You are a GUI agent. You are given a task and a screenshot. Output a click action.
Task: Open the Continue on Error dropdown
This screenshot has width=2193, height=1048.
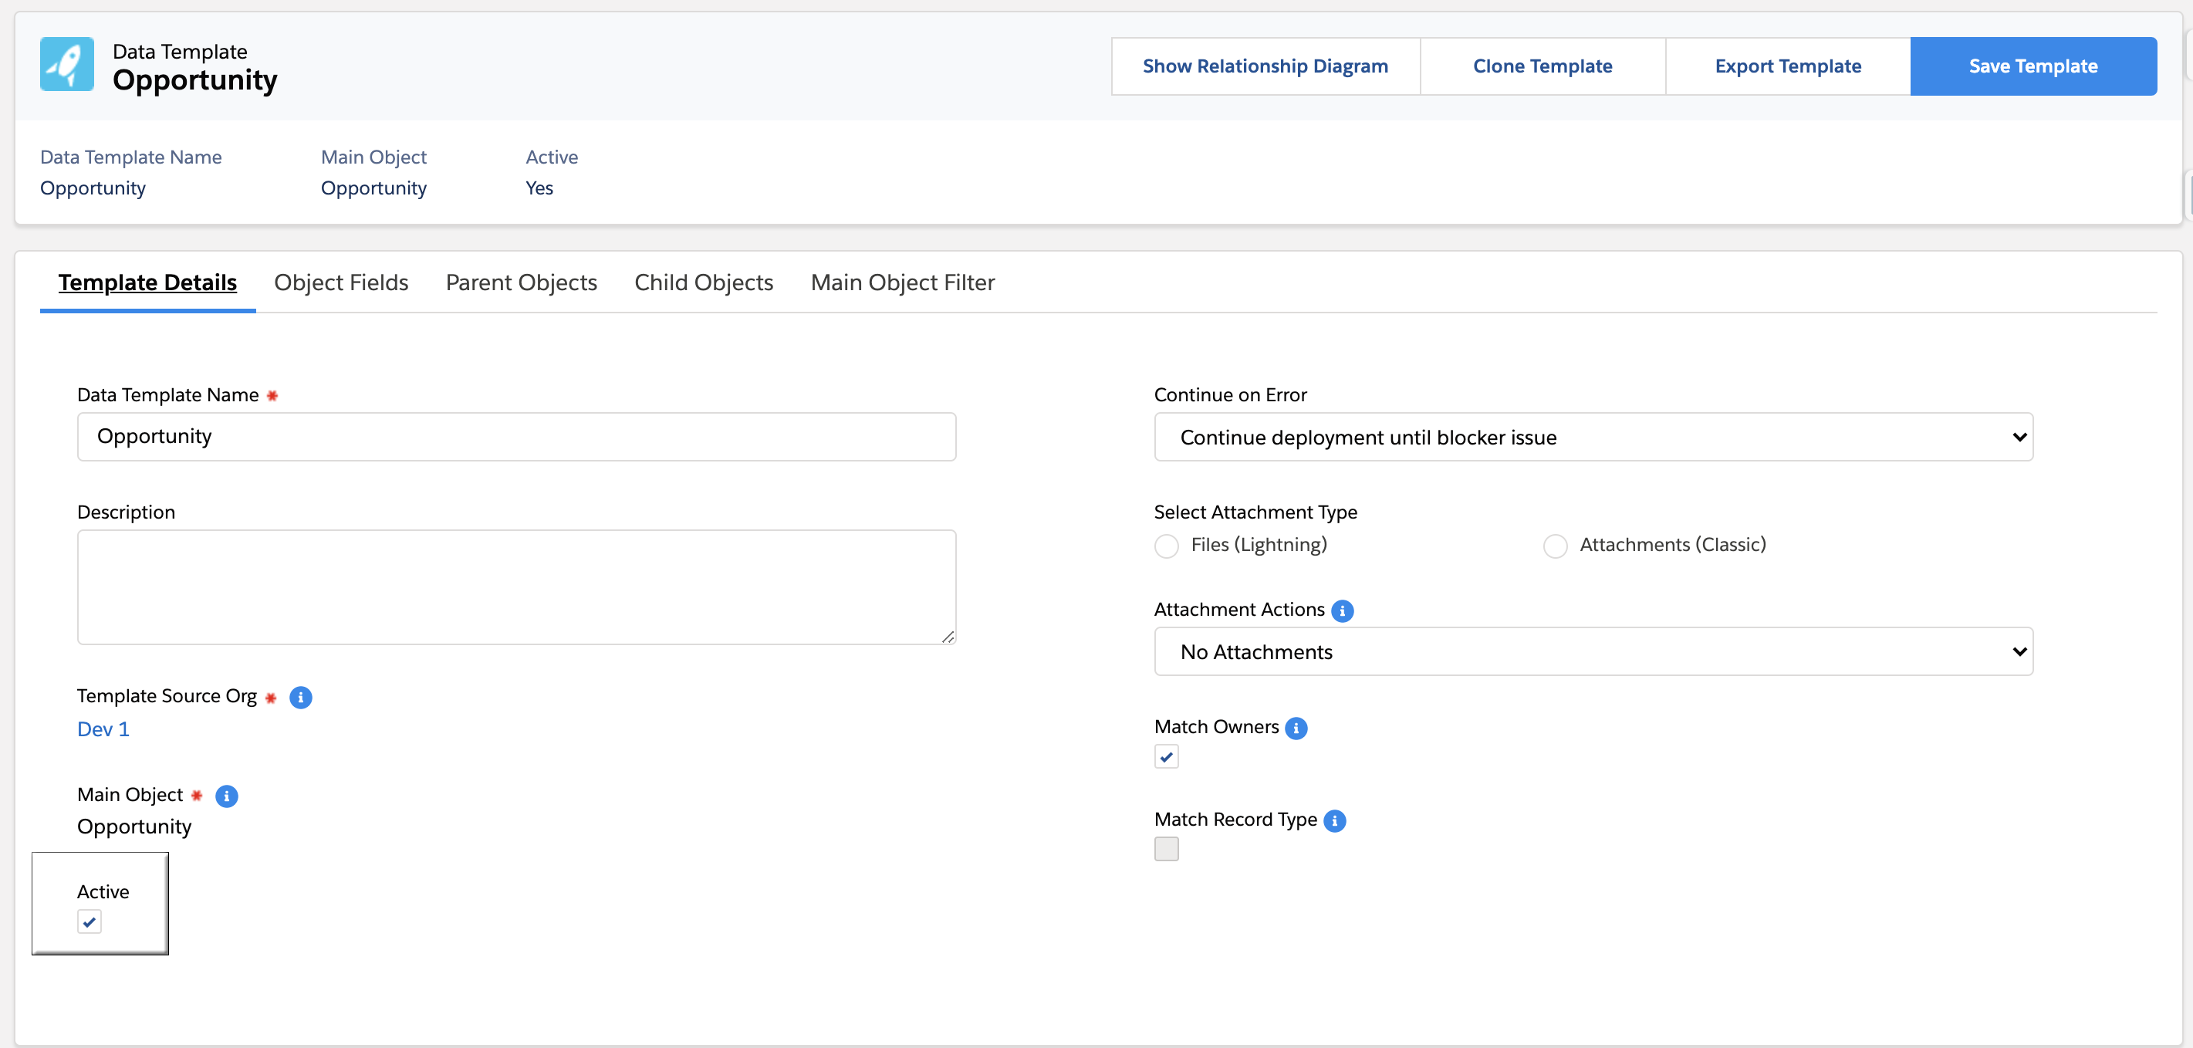(1593, 437)
